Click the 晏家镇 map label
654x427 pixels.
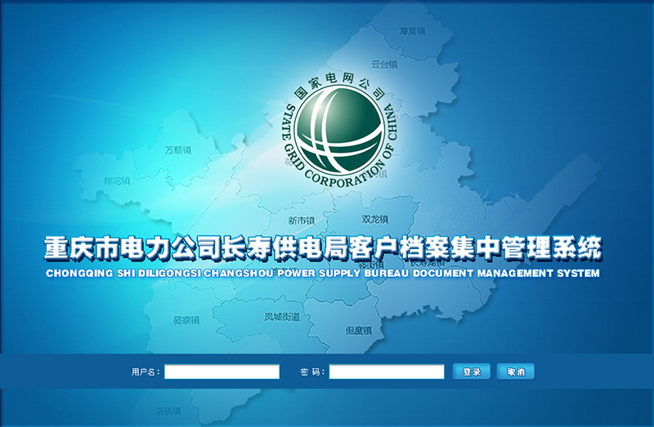tap(186, 320)
